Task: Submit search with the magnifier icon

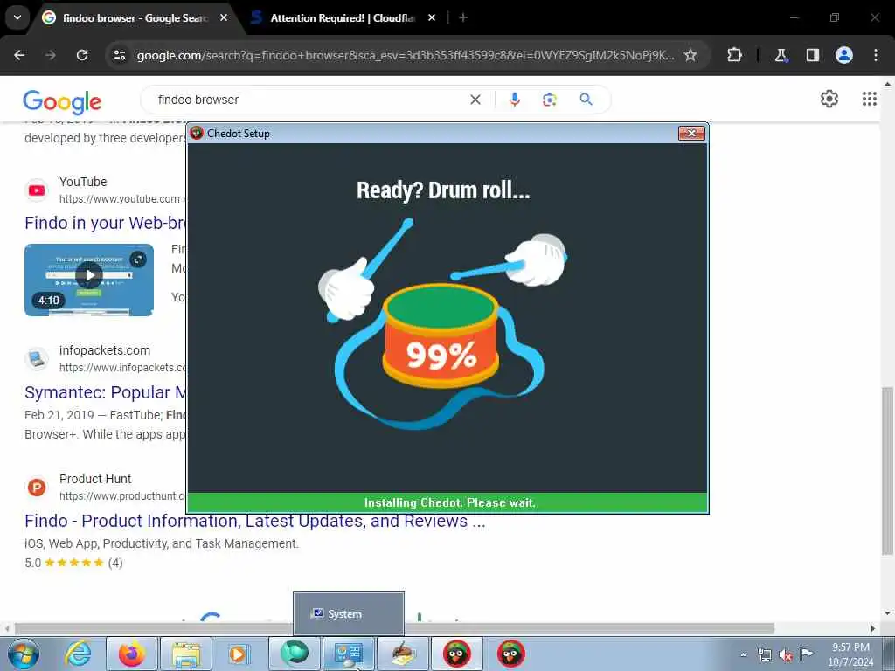Action: coord(586,100)
